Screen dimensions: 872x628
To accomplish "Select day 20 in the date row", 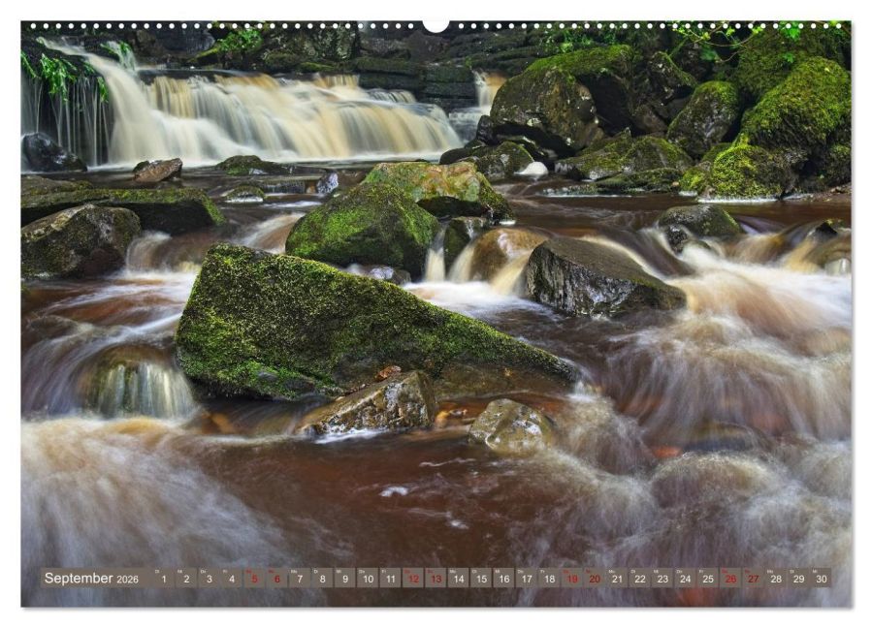I will 595,579.
